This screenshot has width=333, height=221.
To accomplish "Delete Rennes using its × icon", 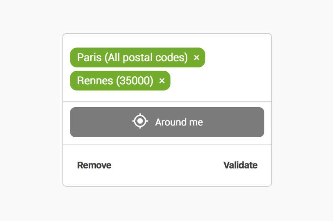I will (x=162, y=81).
